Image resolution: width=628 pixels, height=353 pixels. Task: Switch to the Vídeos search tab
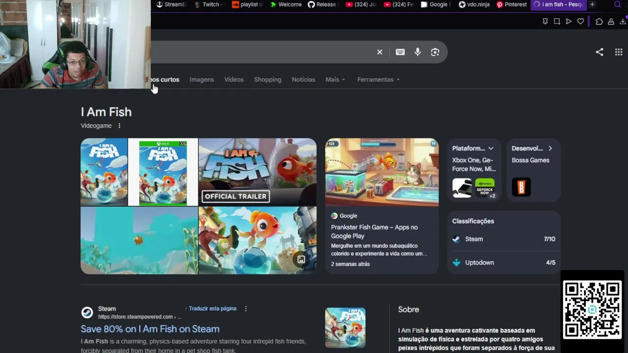click(234, 79)
